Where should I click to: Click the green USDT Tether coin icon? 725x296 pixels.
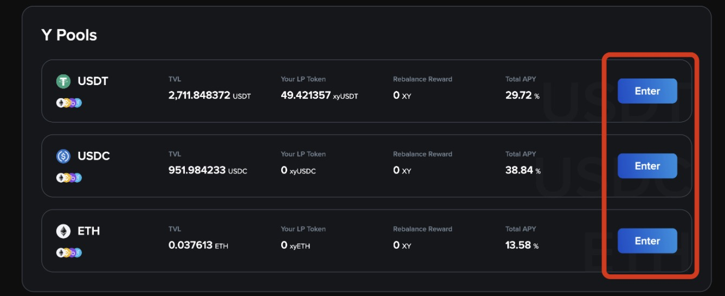click(x=63, y=81)
